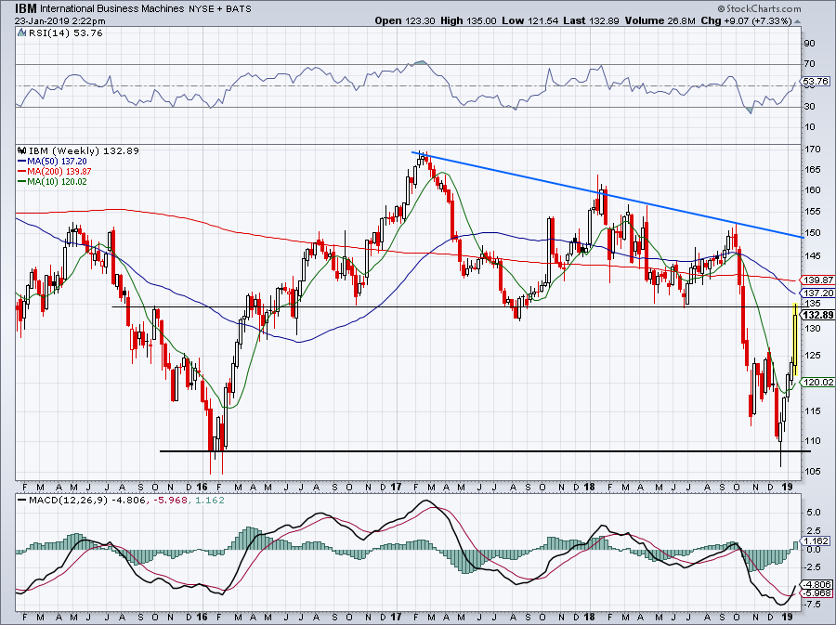Click the 'MA(10) 120.02' legend entry
Image resolution: width=836 pixels, height=625 pixels.
click(57, 182)
